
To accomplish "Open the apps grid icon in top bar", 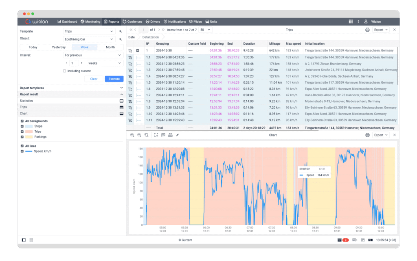I will 351,22.
